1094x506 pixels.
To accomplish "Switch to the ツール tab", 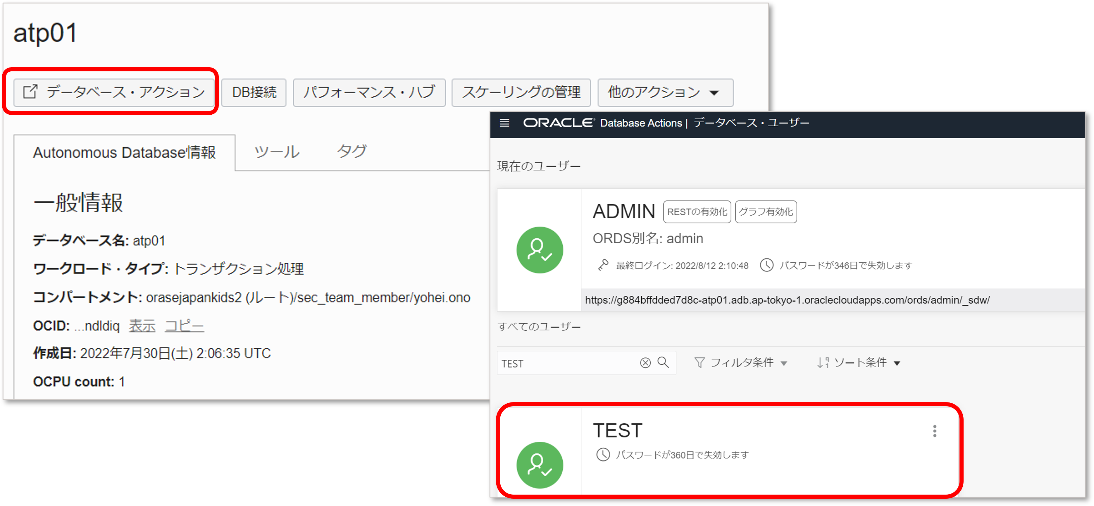I will pyautogui.click(x=276, y=152).
